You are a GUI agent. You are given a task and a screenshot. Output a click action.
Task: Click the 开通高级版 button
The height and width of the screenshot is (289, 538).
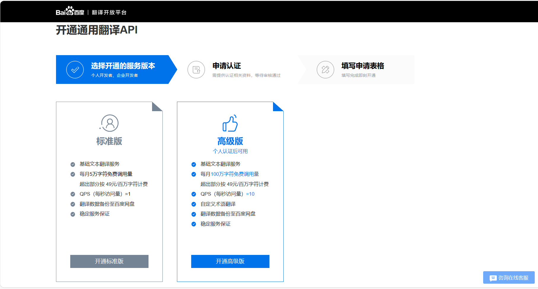point(230,261)
